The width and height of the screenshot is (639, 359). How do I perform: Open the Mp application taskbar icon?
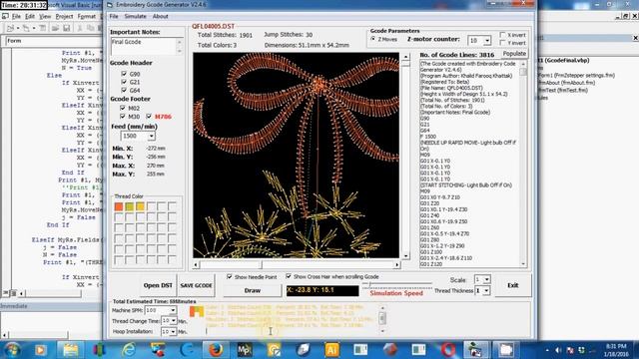point(245,350)
